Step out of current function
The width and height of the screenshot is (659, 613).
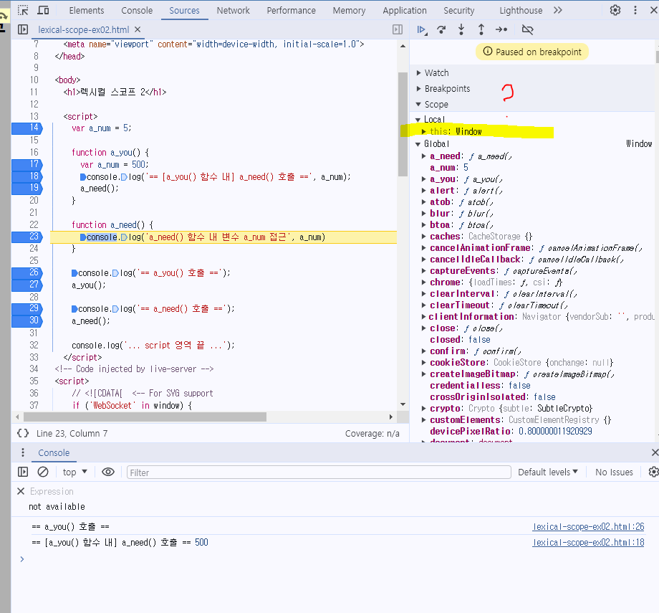pyautogui.click(x=481, y=29)
